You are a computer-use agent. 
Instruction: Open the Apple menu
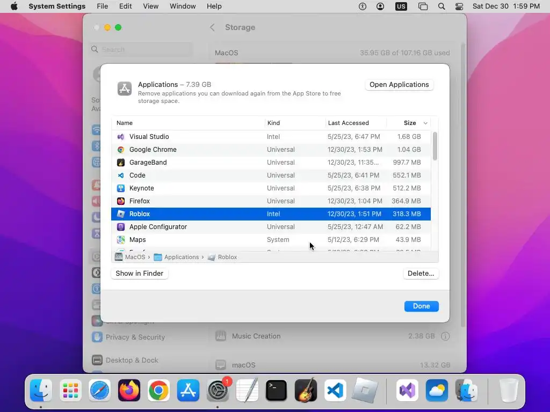click(x=14, y=6)
